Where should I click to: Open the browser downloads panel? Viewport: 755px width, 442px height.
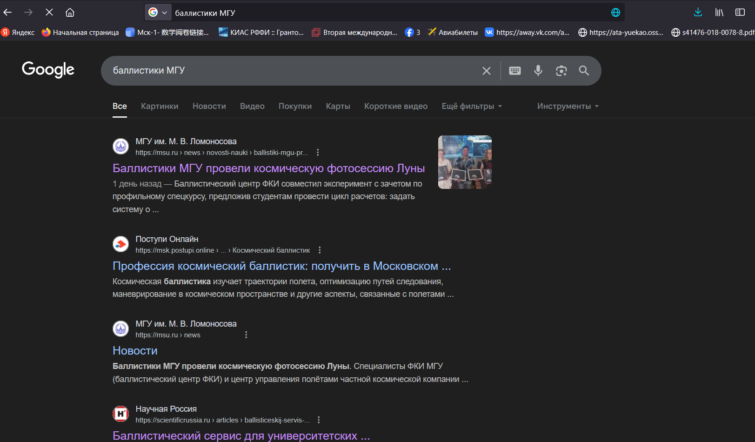(x=698, y=13)
